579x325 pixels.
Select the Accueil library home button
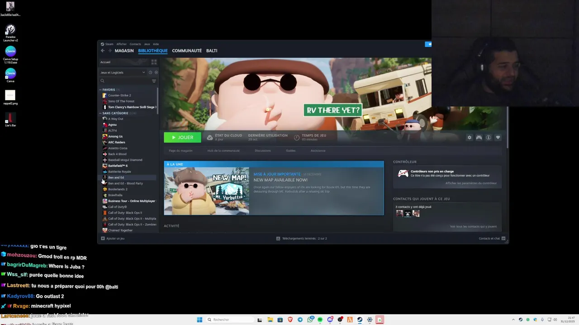click(124, 62)
